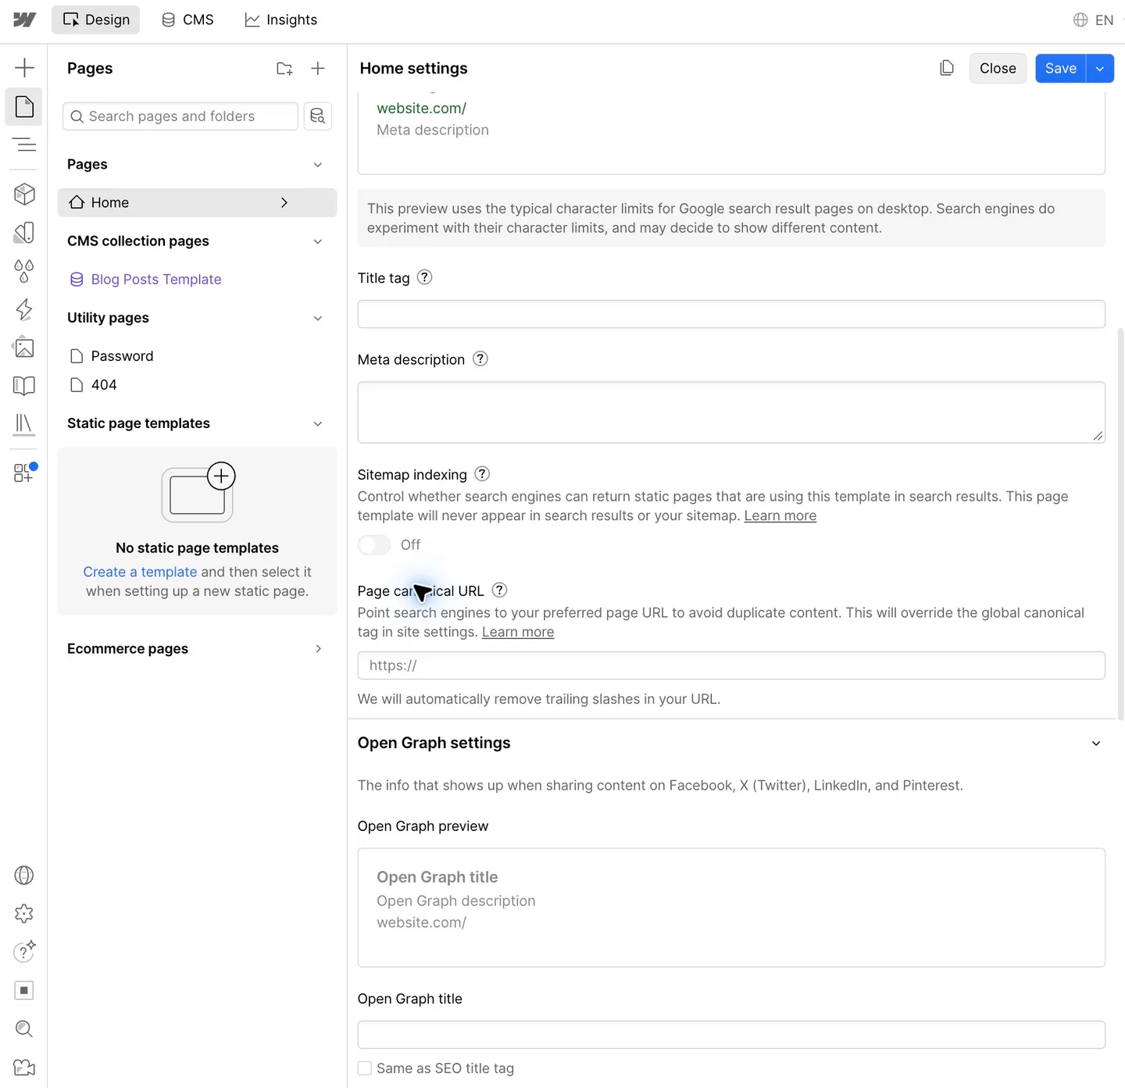Click the add new page plus icon

pos(318,69)
